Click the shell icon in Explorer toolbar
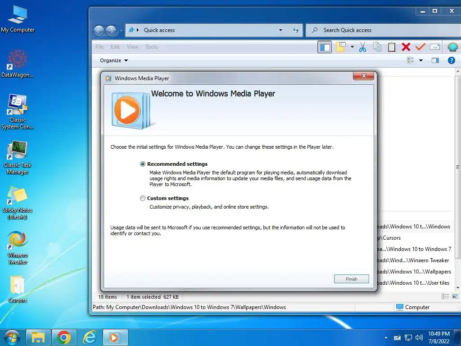The image size is (461, 346). (452, 47)
